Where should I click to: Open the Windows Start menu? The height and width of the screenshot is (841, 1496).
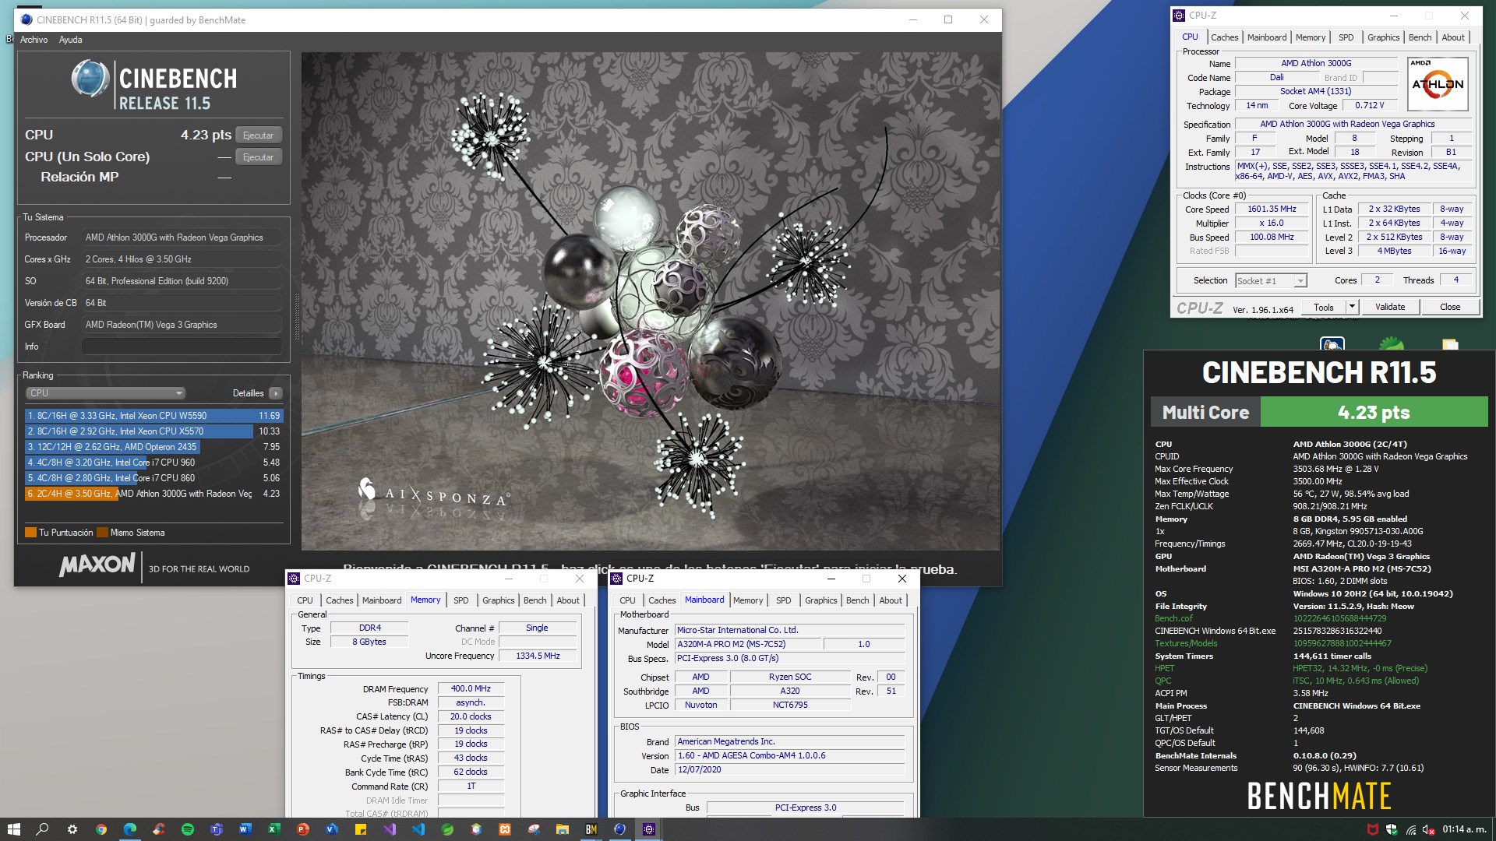(13, 829)
